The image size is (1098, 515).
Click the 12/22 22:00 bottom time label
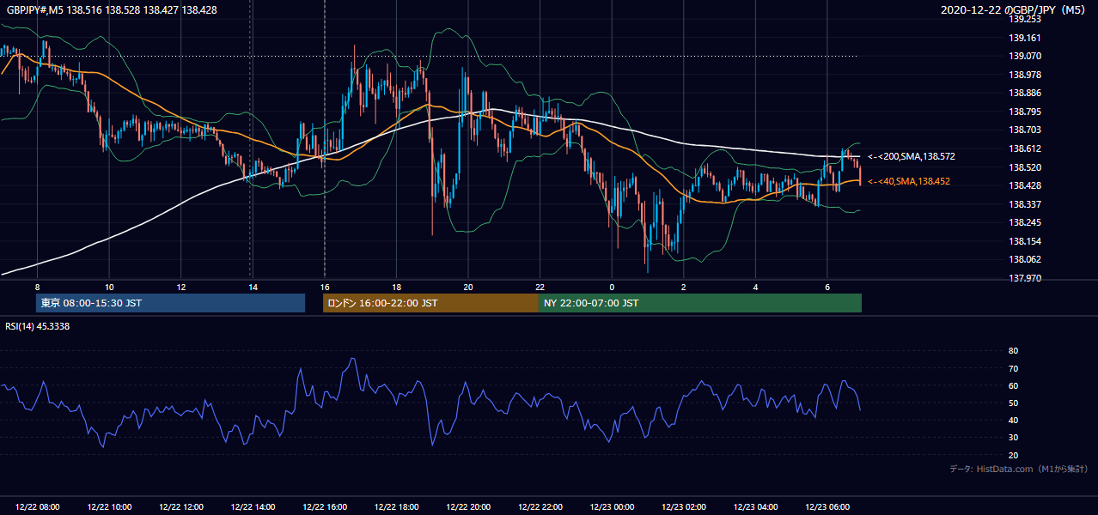(x=540, y=507)
